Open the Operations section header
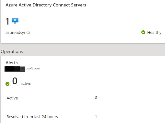This screenshot has width=165, height=123. (x=12, y=51)
